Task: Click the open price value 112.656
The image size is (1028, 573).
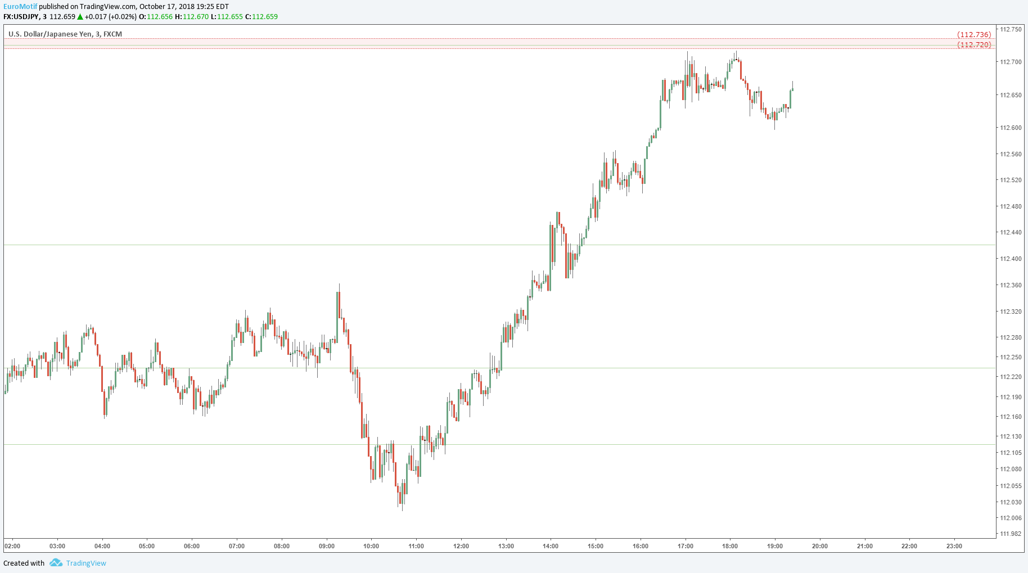Action: point(160,17)
